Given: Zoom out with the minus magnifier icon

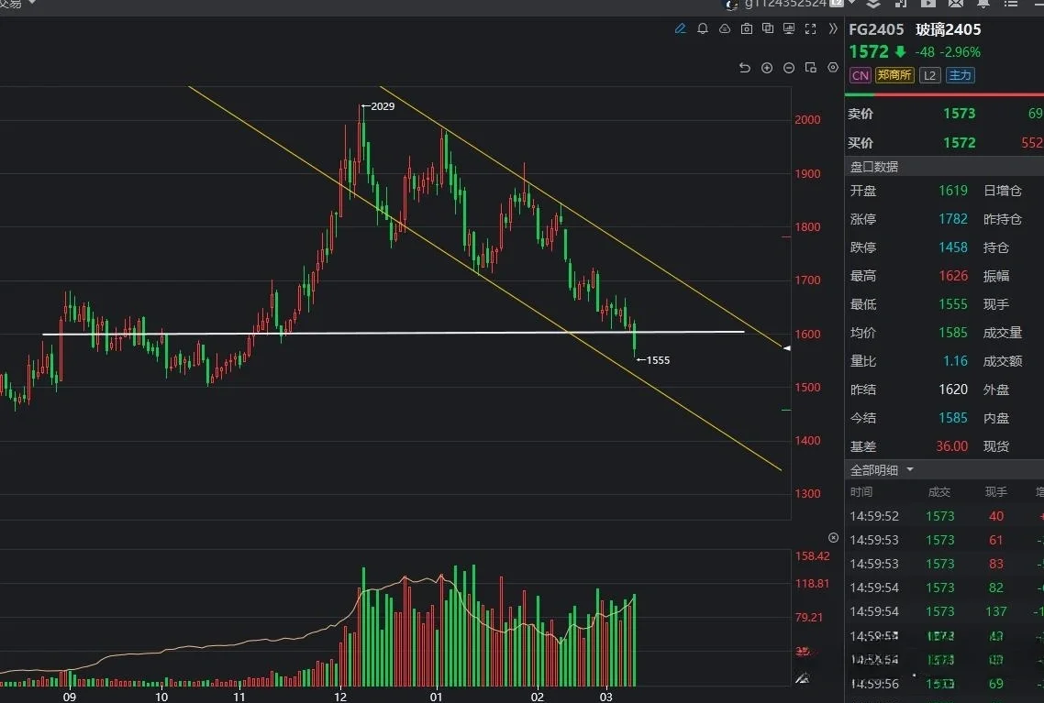Looking at the screenshot, I should pos(789,67).
